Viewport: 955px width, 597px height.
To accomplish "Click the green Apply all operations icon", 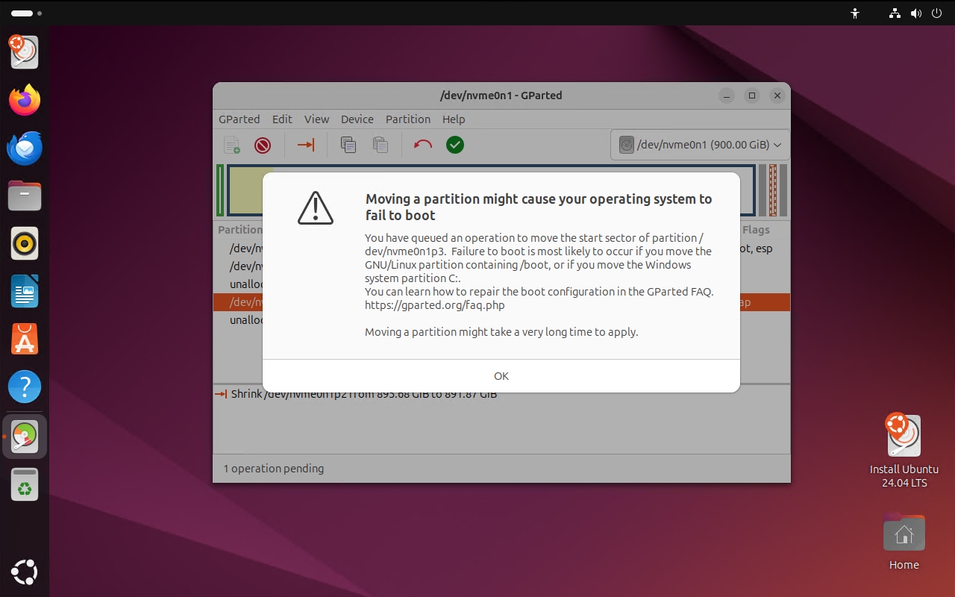I will coord(455,145).
